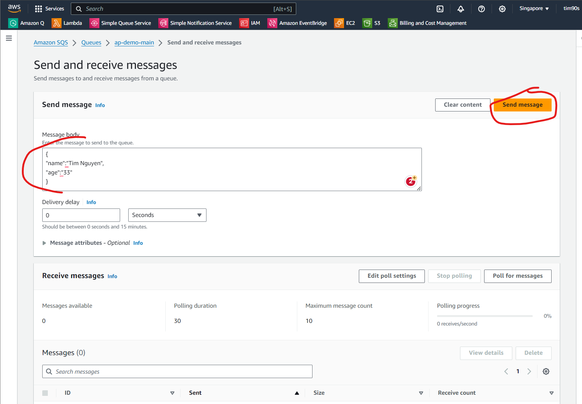Open the Amazon Q shortcut
The height and width of the screenshot is (404, 582).
26,23
